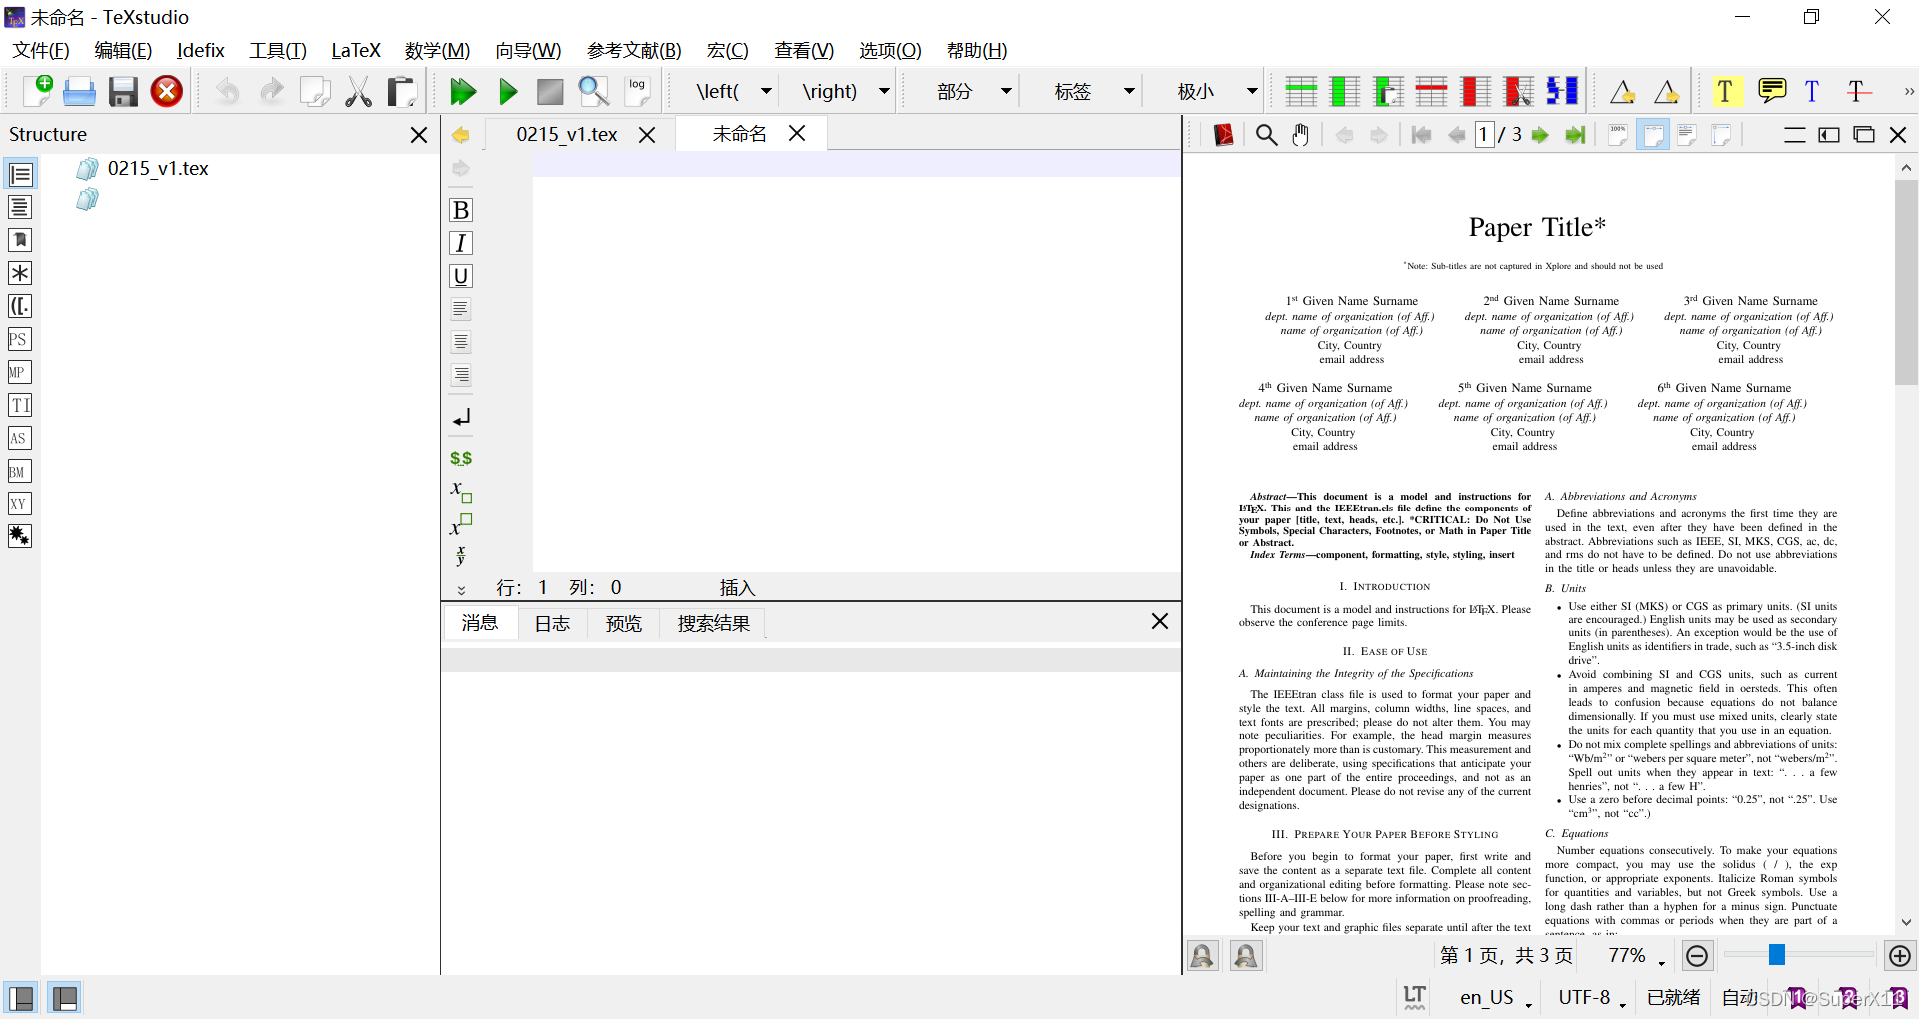Paste from the clipboard icon
1919x1019 pixels.
[x=402, y=91]
